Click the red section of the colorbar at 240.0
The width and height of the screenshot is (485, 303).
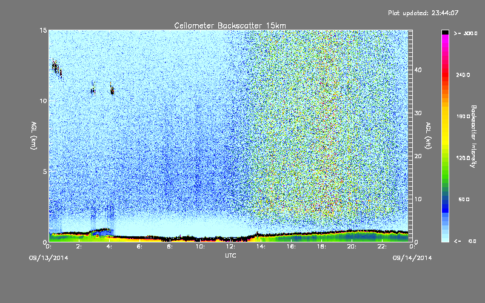point(445,75)
